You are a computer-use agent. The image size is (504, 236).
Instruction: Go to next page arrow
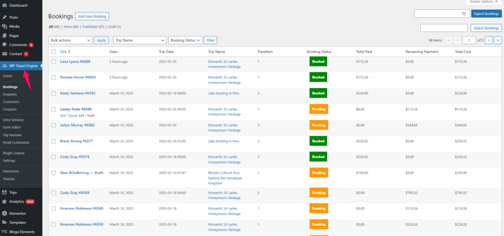point(489,40)
